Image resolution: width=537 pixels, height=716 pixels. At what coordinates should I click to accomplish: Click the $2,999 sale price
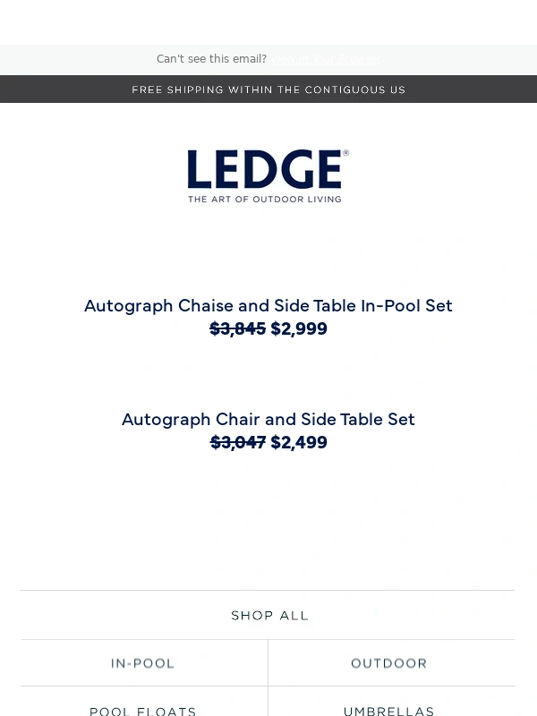299,328
